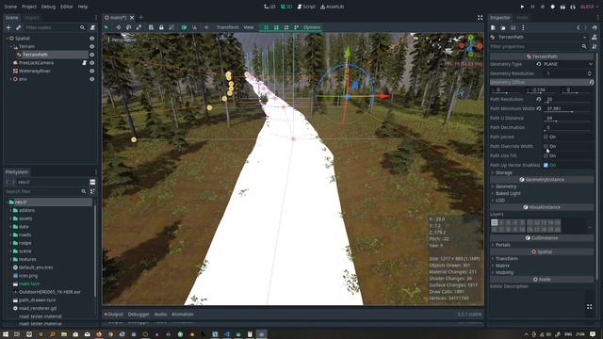Click the distraction free mode icon above viewport

tap(480, 18)
